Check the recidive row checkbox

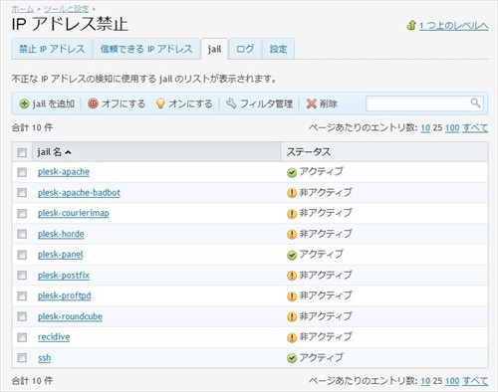[22, 337]
